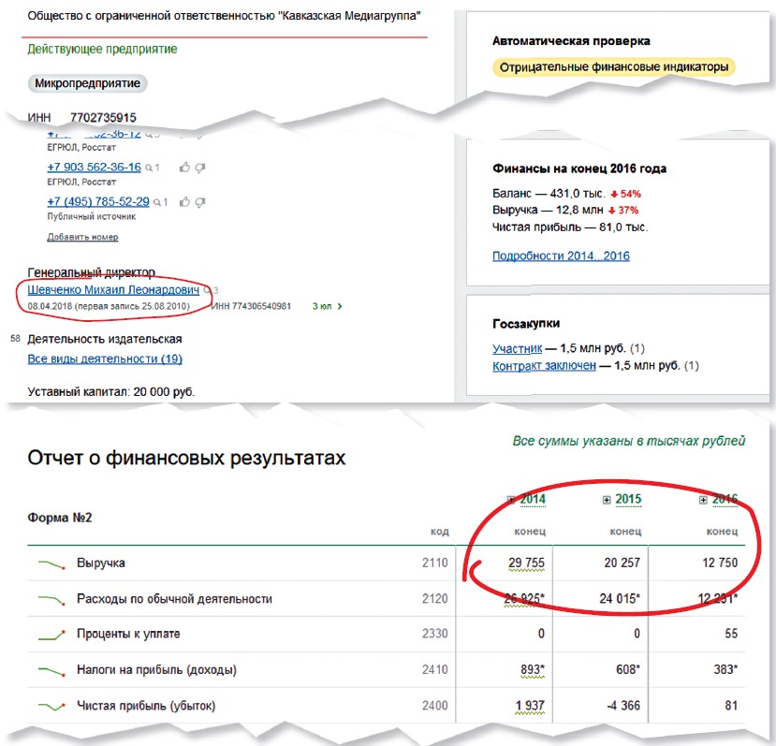Viewport: 776px width, 746px height.
Task: Open phone link +7 (495) 785-52-29
Action: click(x=98, y=202)
